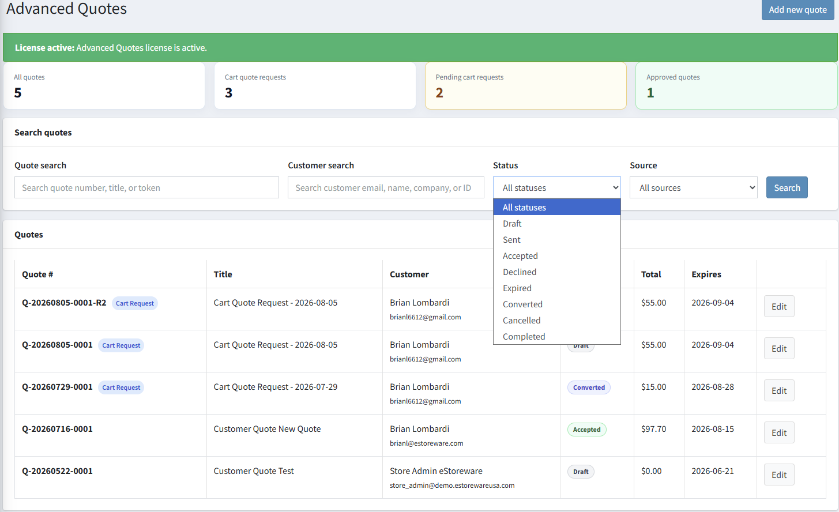This screenshot has width=839, height=512.
Task: Click Draft badge on Customer Quote Test row
Action: pos(581,472)
